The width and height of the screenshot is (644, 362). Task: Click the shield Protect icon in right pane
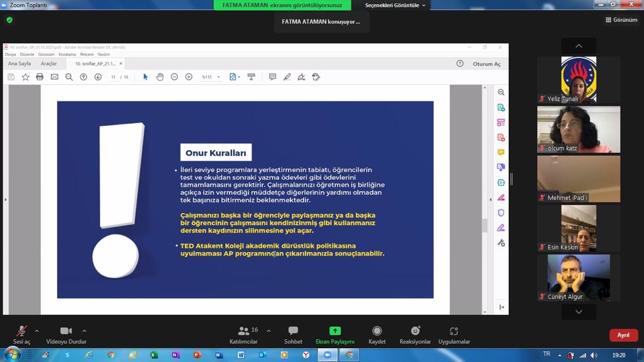(501, 212)
